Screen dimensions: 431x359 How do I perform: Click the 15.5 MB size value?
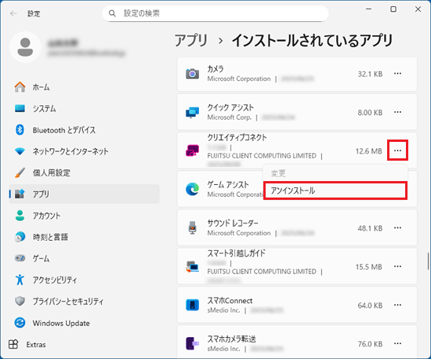[x=368, y=267]
